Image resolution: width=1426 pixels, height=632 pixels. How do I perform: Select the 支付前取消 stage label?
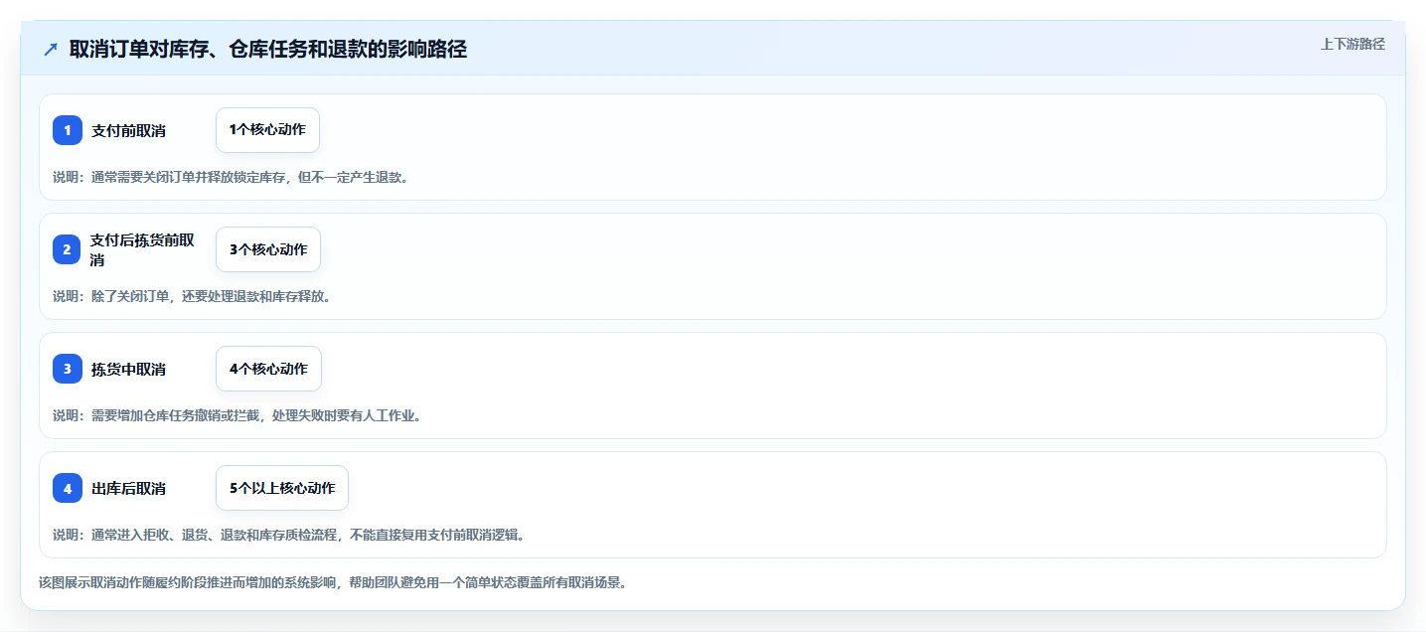click(x=128, y=130)
